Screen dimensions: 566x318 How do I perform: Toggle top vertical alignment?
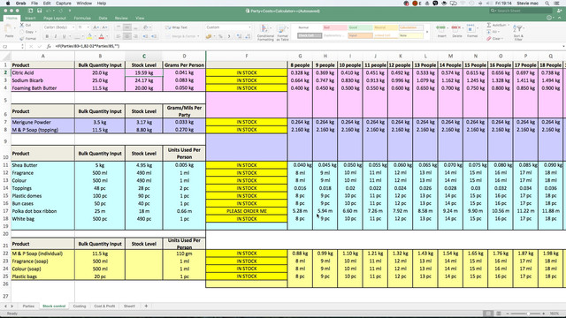click(119, 27)
